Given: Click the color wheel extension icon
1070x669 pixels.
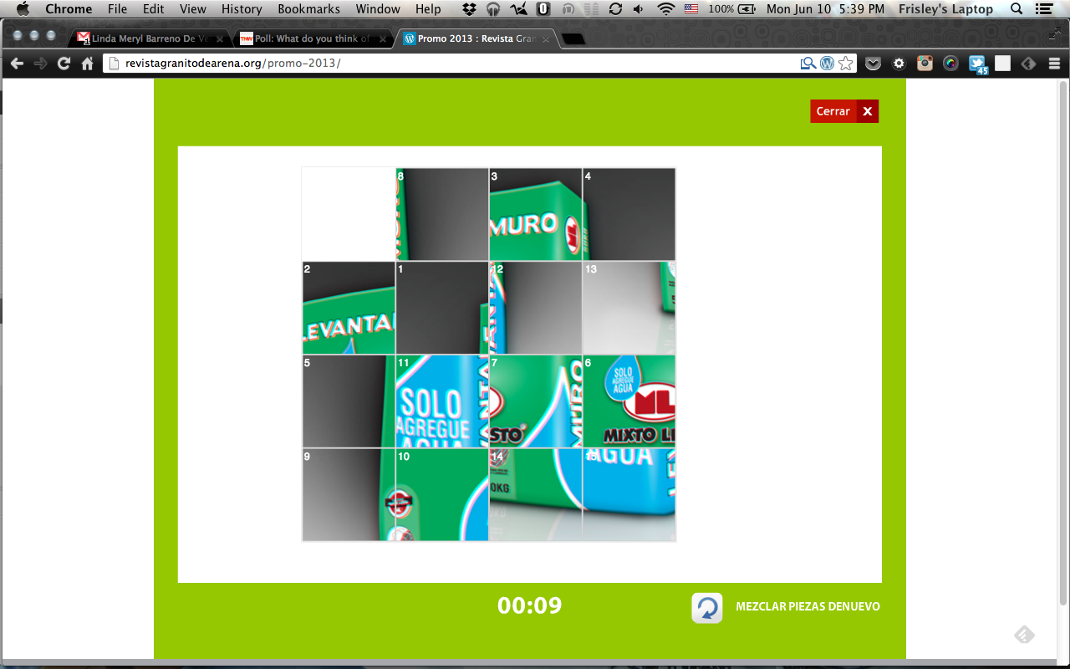Looking at the screenshot, I should point(950,64).
